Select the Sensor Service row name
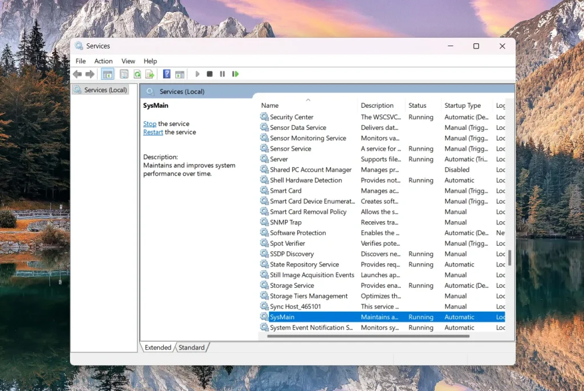The width and height of the screenshot is (584, 391). pyautogui.click(x=290, y=149)
